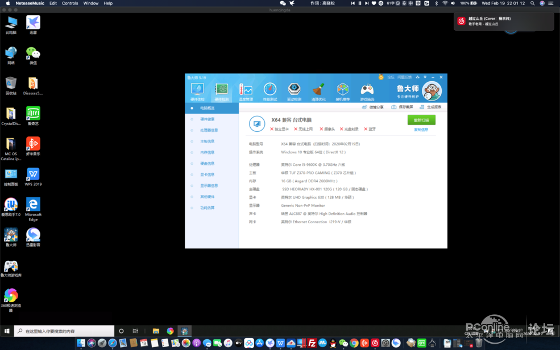560x350 pixels.
Task: Open NeteaseMusic app menu
Action: 30,3
